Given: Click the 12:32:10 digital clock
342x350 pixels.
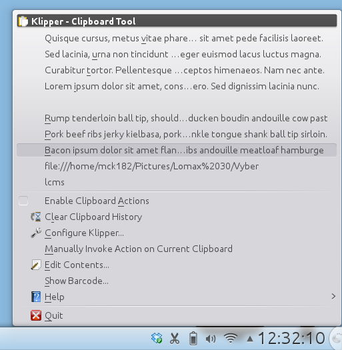Looking at the screenshot, I should pos(291,339).
